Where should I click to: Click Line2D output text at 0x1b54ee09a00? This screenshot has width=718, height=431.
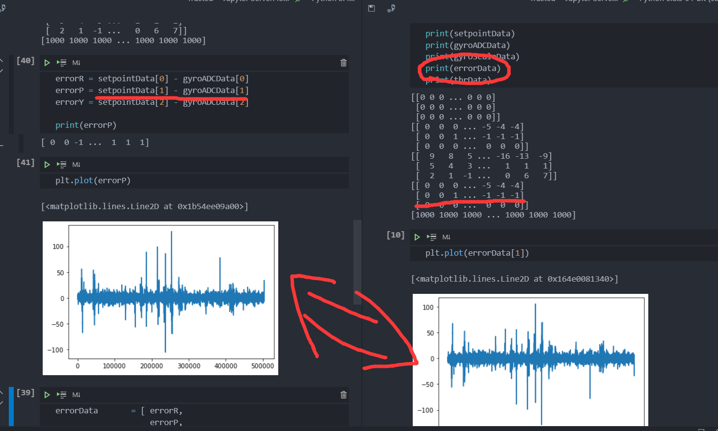[x=145, y=206]
